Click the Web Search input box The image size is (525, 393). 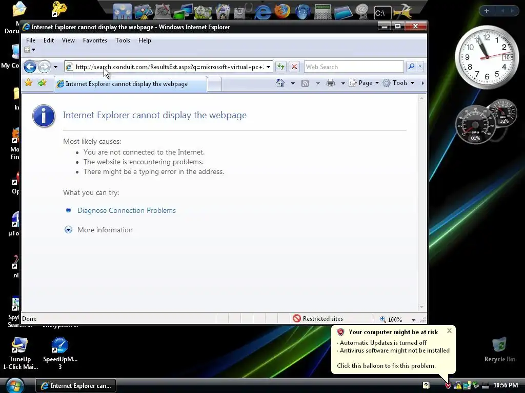354,67
